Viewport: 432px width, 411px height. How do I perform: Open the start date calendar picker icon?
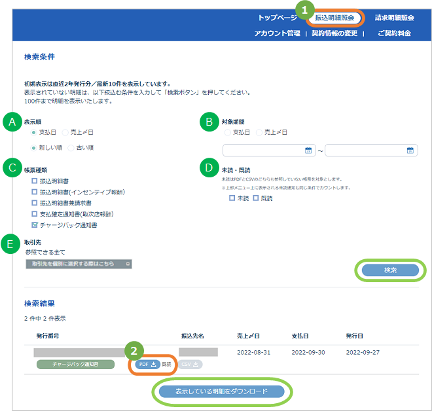click(x=308, y=151)
